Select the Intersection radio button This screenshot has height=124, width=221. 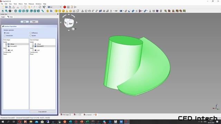[5, 35]
